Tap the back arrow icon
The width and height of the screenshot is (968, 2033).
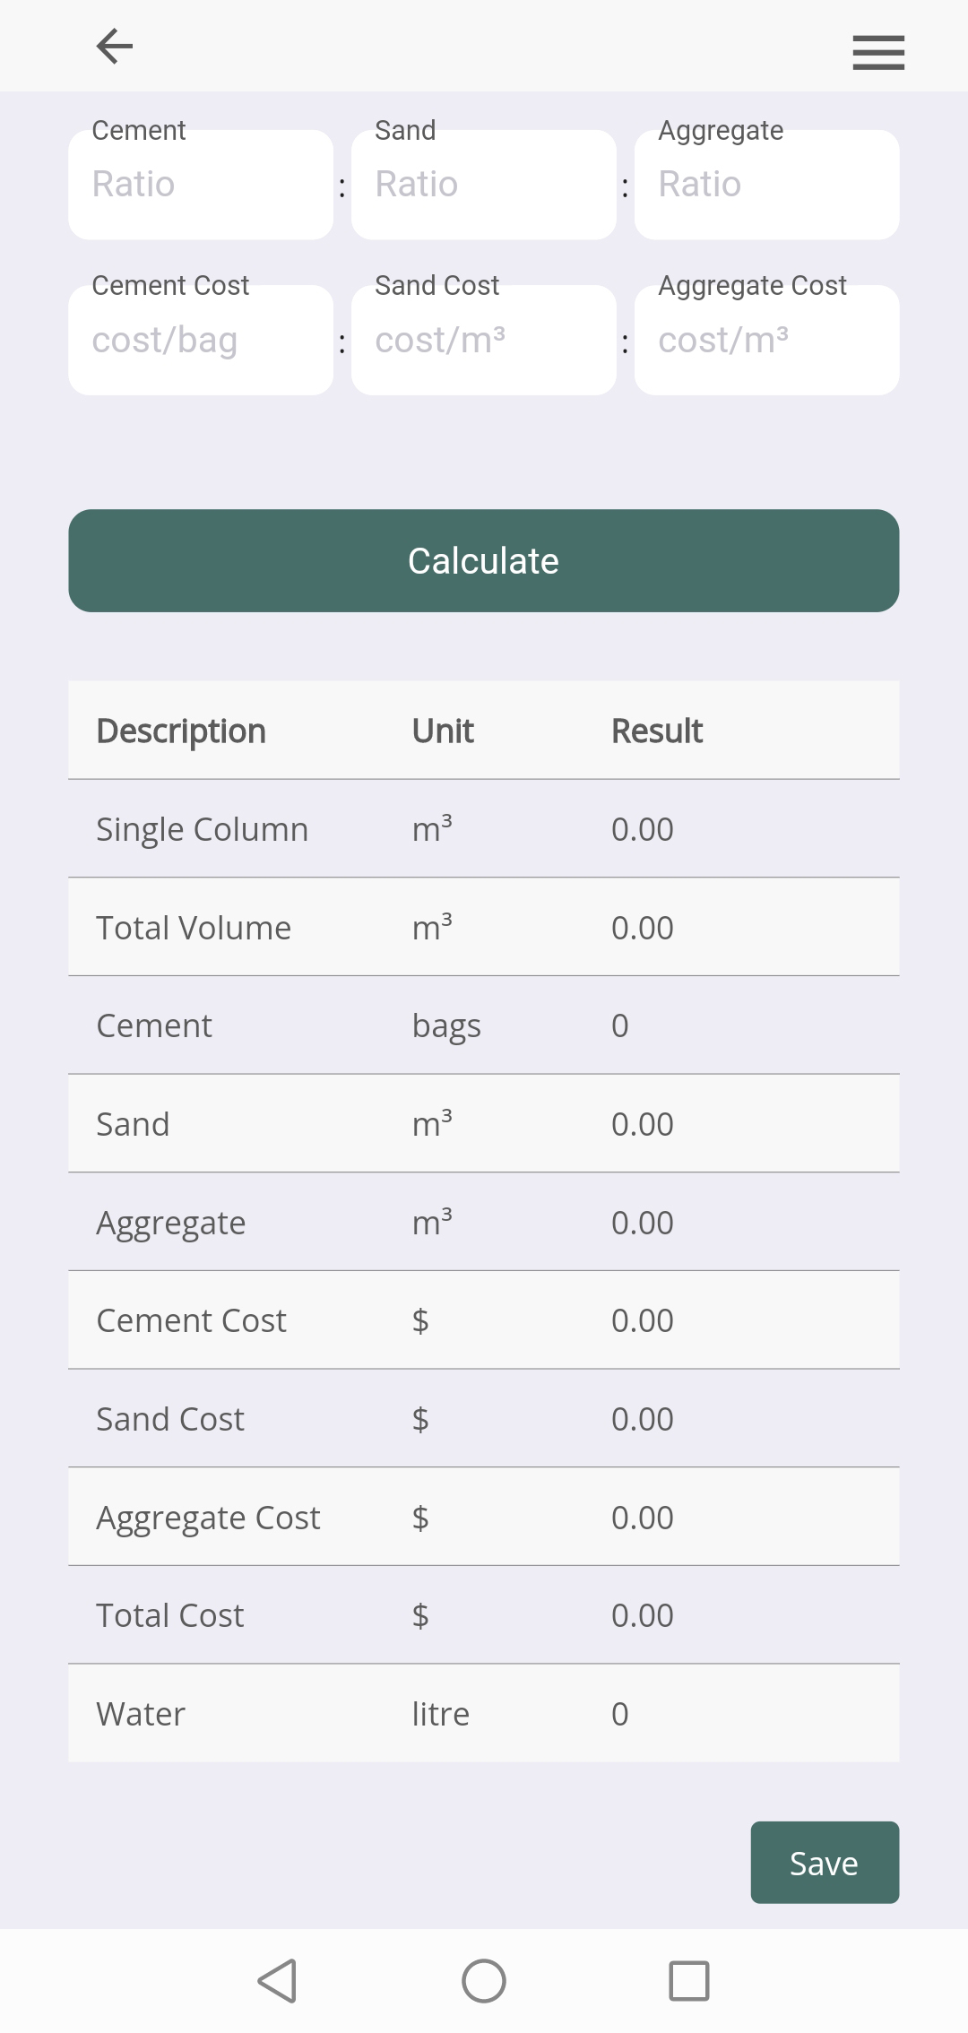click(x=115, y=47)
